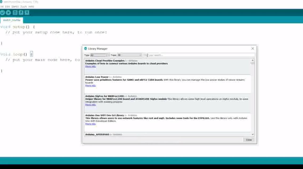Open the Tools menu
The width and height of the screenshot is (303, 169).
click(x=24, y=7)
